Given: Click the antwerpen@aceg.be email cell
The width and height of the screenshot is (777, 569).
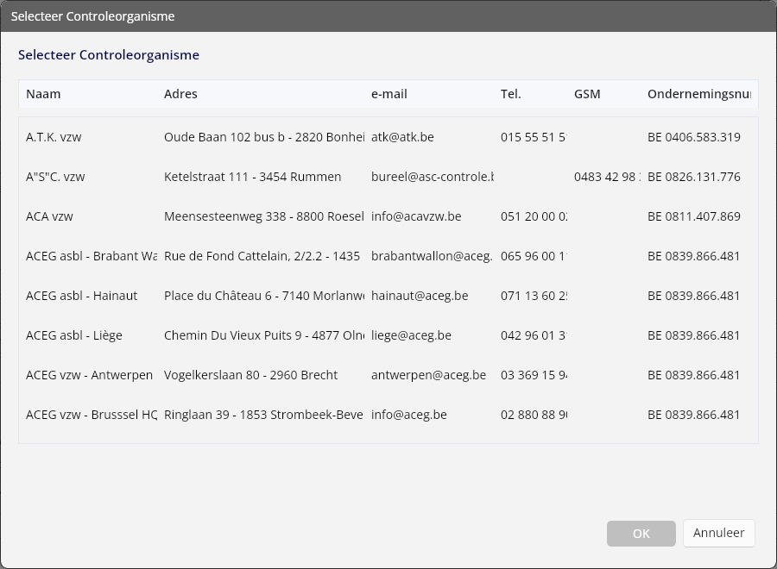Looking at the screenshot, I should tap(428, 374).
